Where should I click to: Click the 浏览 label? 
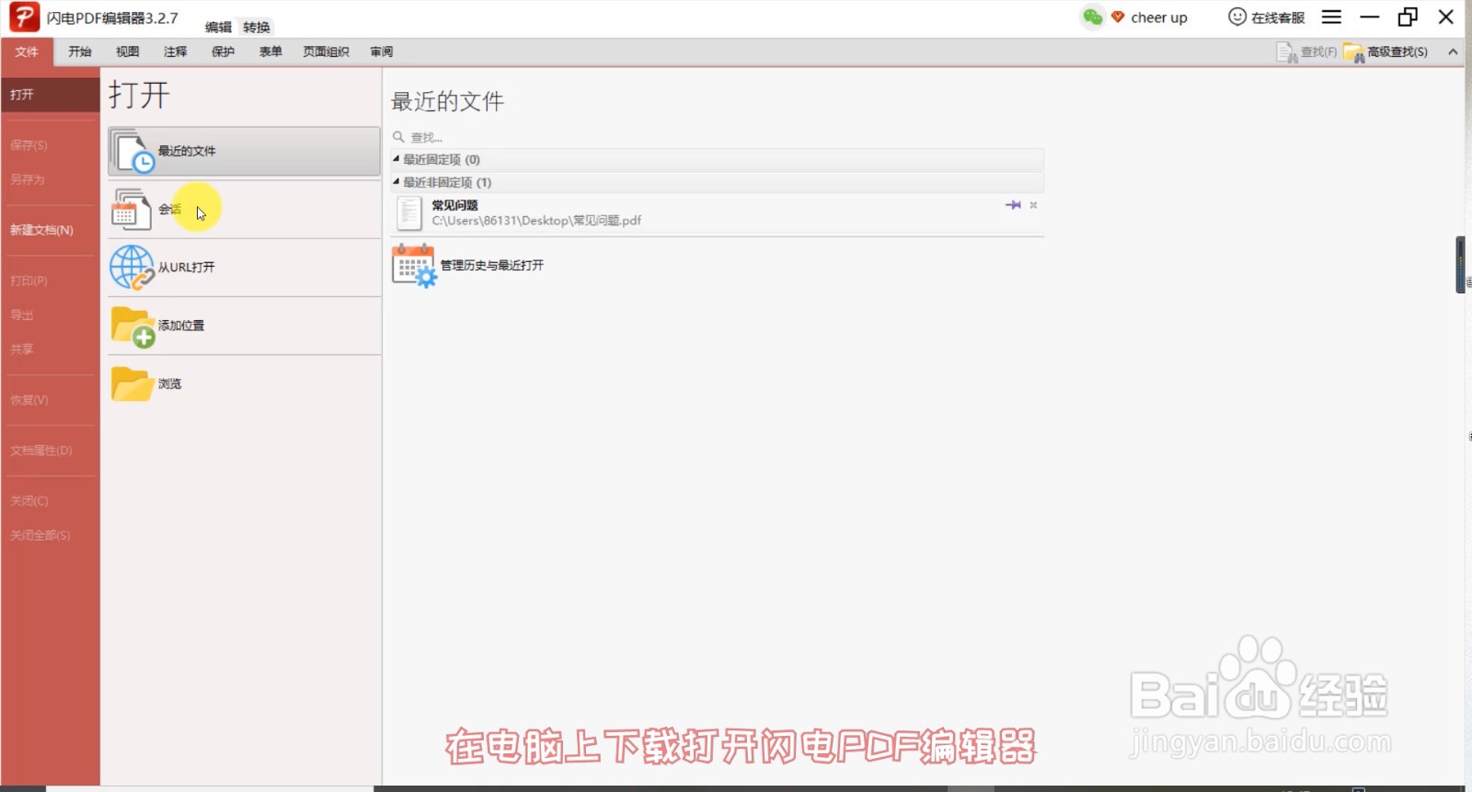[x=170, y=384]
